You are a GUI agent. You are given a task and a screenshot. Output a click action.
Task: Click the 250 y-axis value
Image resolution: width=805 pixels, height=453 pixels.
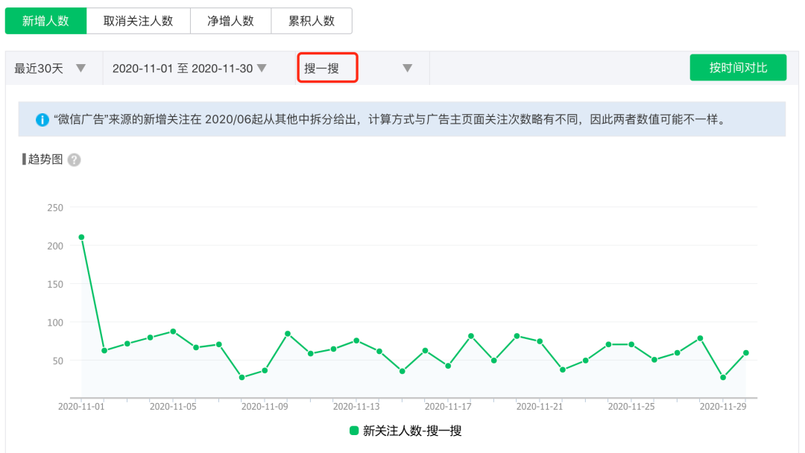click(55, 208)
